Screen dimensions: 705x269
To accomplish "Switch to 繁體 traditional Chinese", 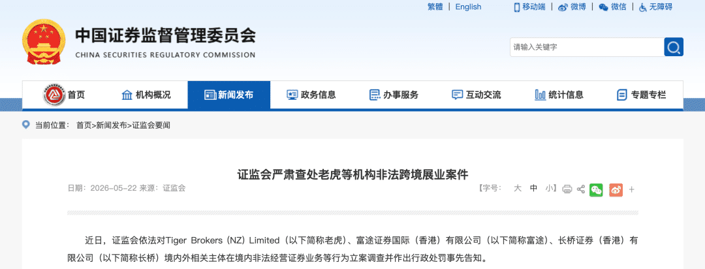I will click(x=435, y=7).
